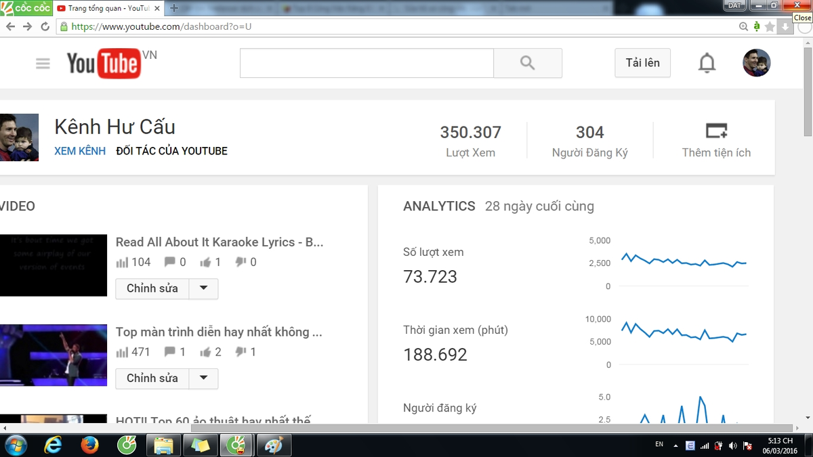Click into the YouTube search field
This screenshot has height=457, width=813.
pyautogui.click(x=367, y=63)
